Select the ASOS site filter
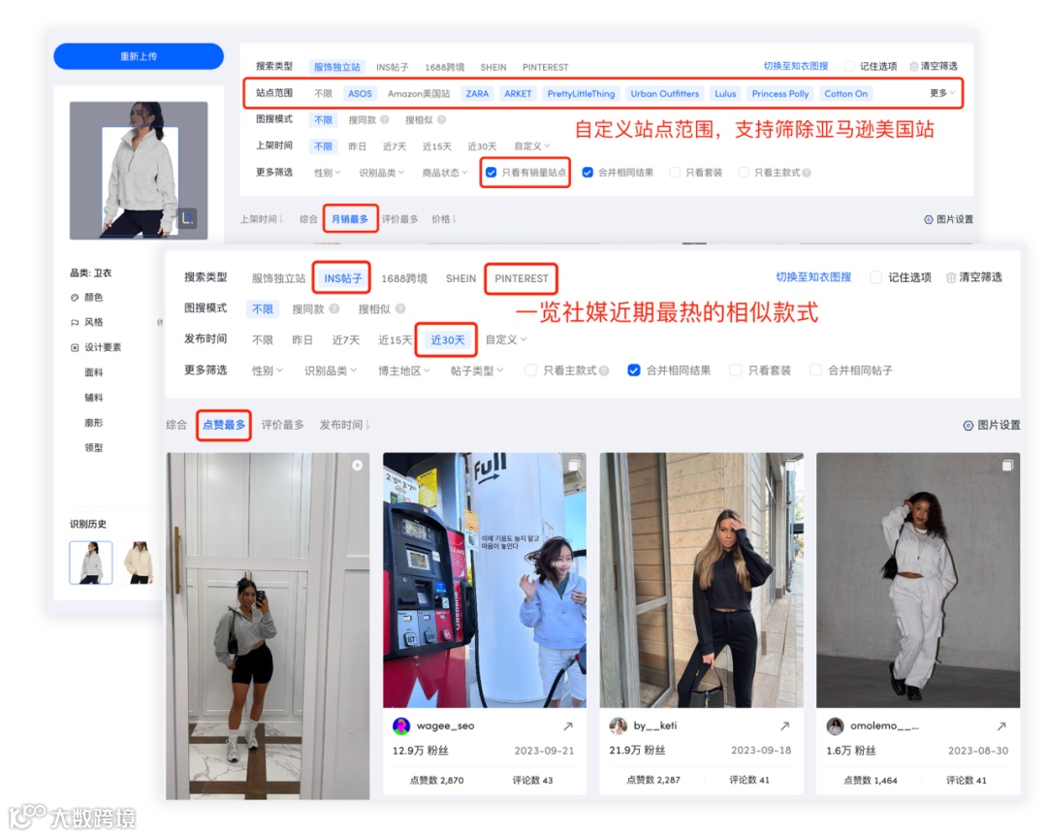This screenshot has height=837, width=1047. [x=360, y=93]
